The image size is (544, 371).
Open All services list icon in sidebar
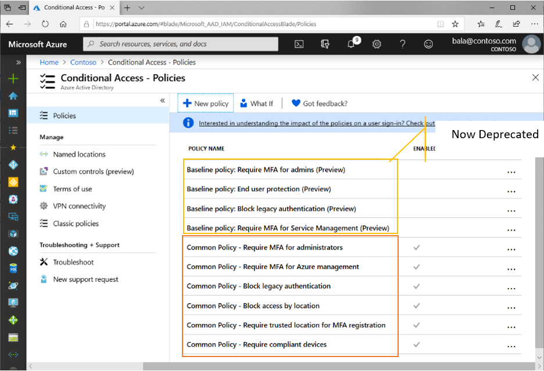(x=13, y=131)
